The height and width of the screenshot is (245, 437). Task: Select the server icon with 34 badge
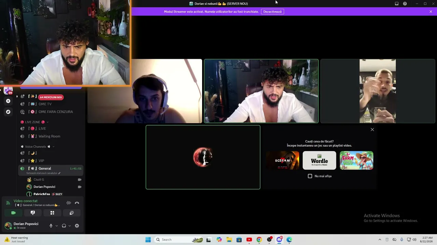8,91
